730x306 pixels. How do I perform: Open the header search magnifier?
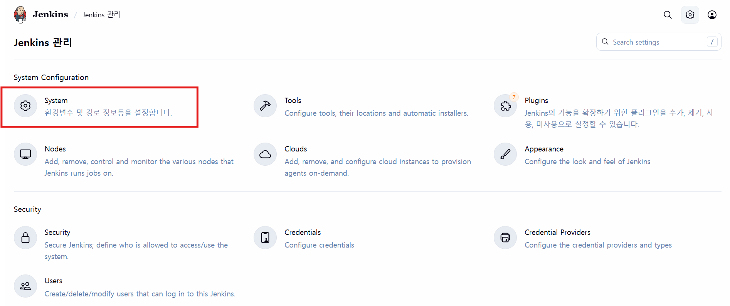668,15
